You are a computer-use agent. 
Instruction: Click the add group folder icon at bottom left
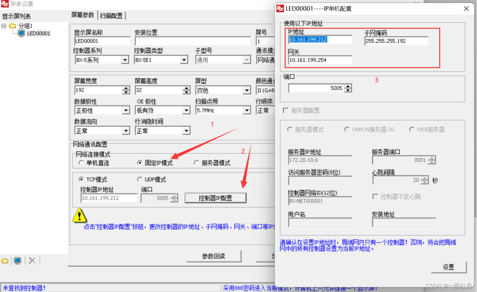(x=5, y=261)
